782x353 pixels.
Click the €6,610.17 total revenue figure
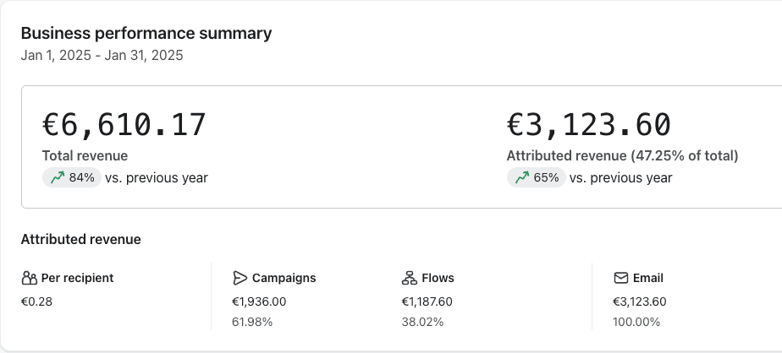tap(124, 124)
